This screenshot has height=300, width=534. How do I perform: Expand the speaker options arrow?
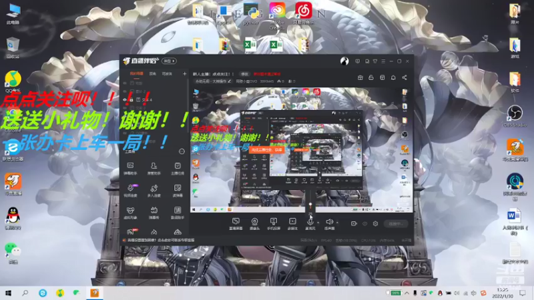point(337,223)
